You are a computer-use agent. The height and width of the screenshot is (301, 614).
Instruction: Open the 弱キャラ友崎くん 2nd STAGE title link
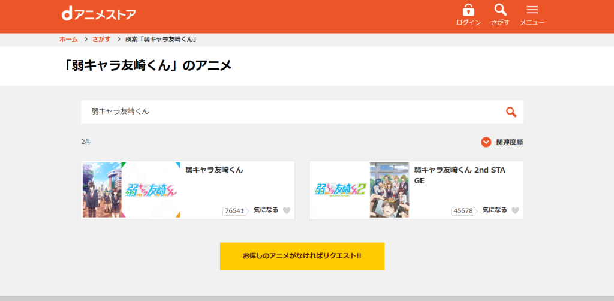[460, 175]
